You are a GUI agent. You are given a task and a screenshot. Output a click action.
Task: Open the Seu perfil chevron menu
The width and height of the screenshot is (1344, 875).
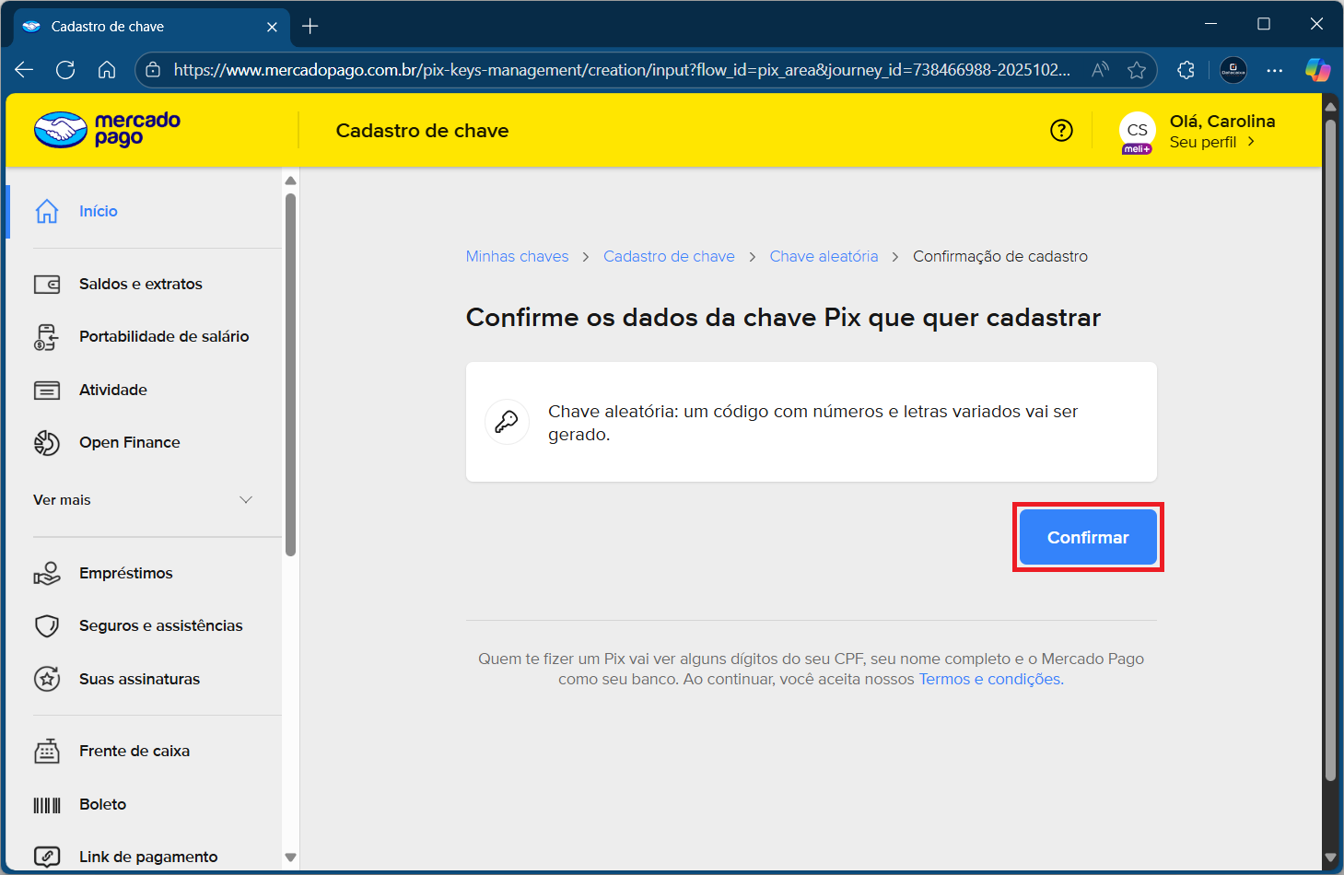click(x=1251, y=141)
